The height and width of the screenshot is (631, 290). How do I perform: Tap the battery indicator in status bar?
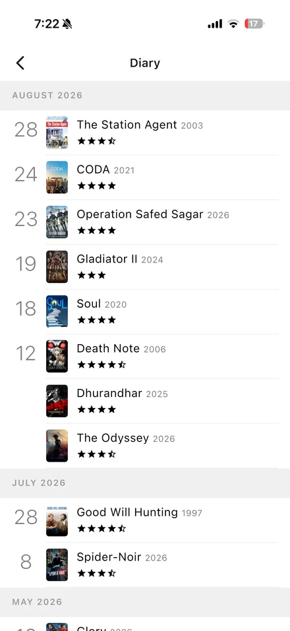click(x=254, y=24)
